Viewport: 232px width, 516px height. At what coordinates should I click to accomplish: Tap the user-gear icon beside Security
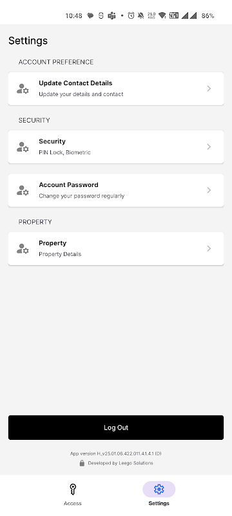(x=23, y=147)
